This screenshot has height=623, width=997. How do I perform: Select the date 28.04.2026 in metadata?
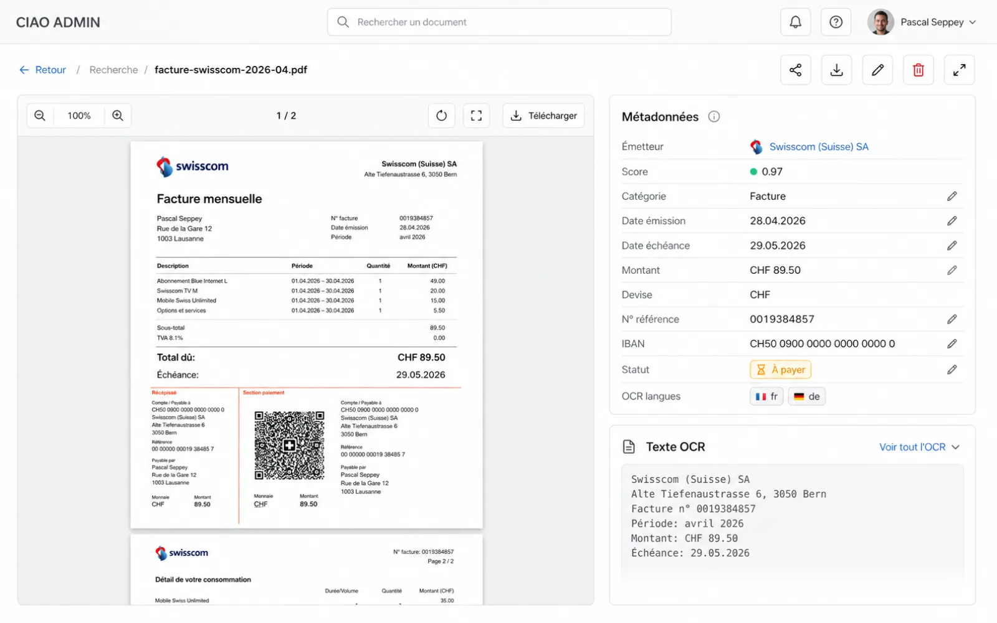tap(778, 221)
